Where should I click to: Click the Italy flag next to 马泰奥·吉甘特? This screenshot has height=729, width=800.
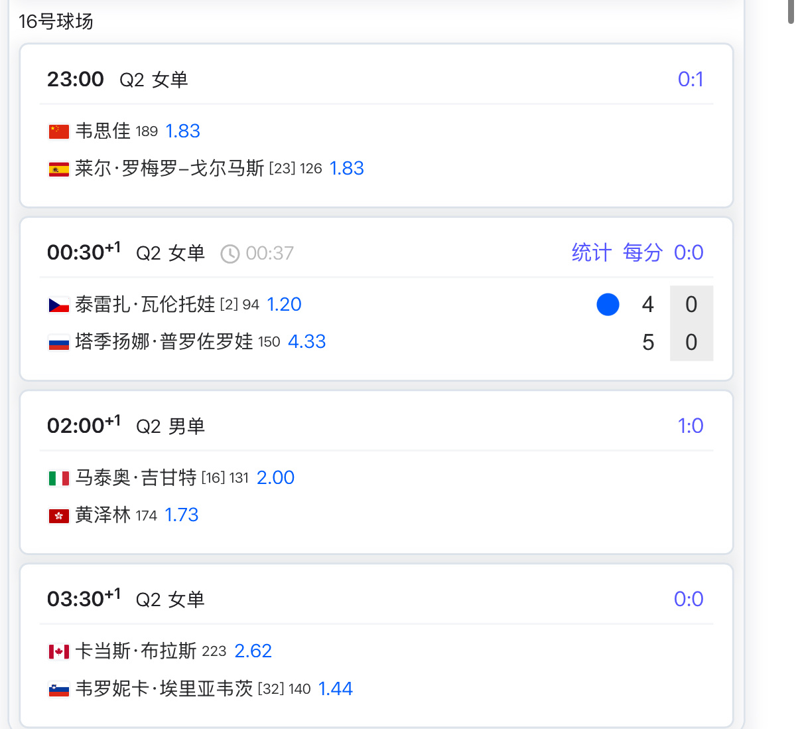tap(59, 479)
